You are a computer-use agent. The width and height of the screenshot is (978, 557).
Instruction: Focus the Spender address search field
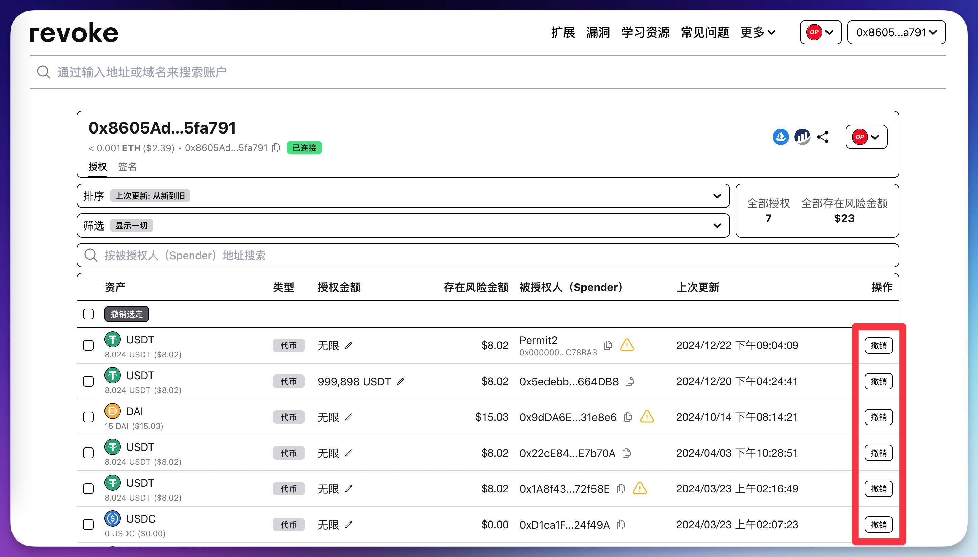coord(488,255)
